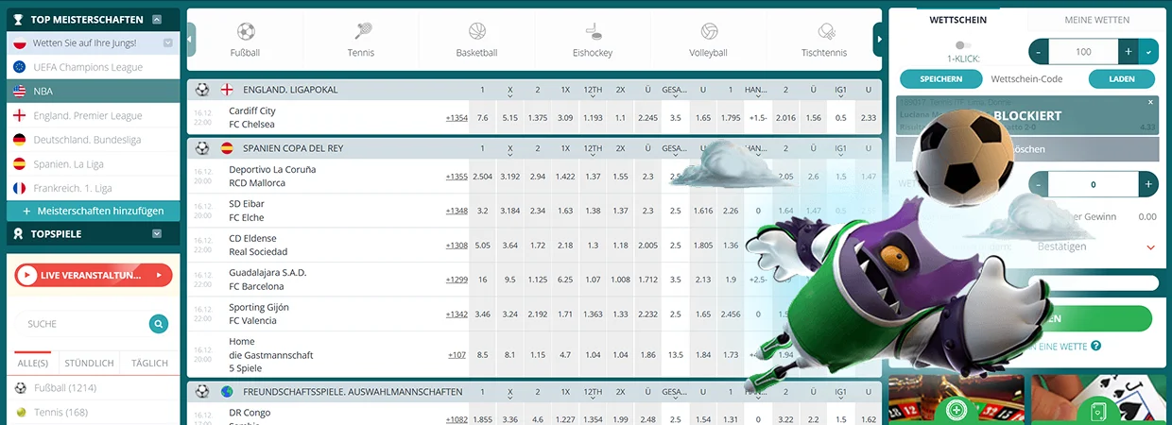
Task: Select odds 16 for Guadalajara S.A.D. win
Action: point(482,280)
